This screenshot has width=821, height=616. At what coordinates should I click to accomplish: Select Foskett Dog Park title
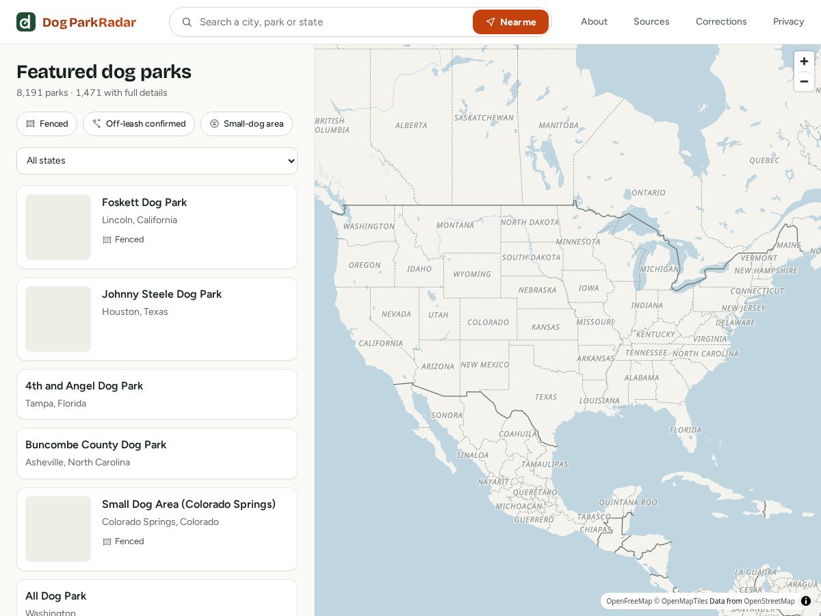[x=144, y=203]
